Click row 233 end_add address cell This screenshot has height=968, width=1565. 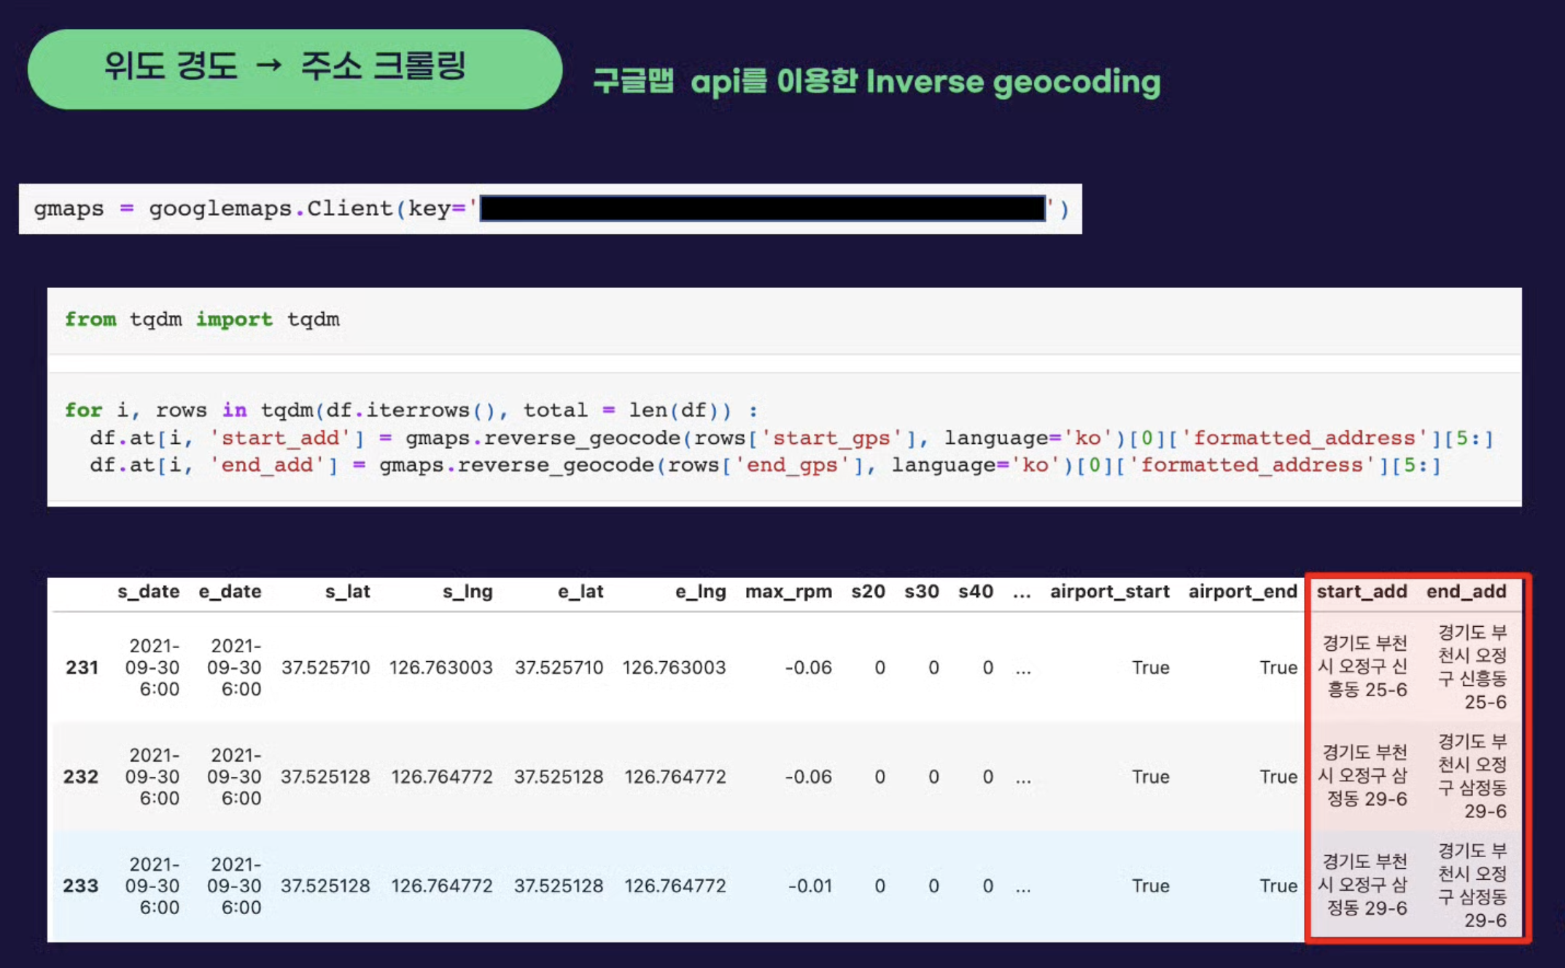(1471, 885)
